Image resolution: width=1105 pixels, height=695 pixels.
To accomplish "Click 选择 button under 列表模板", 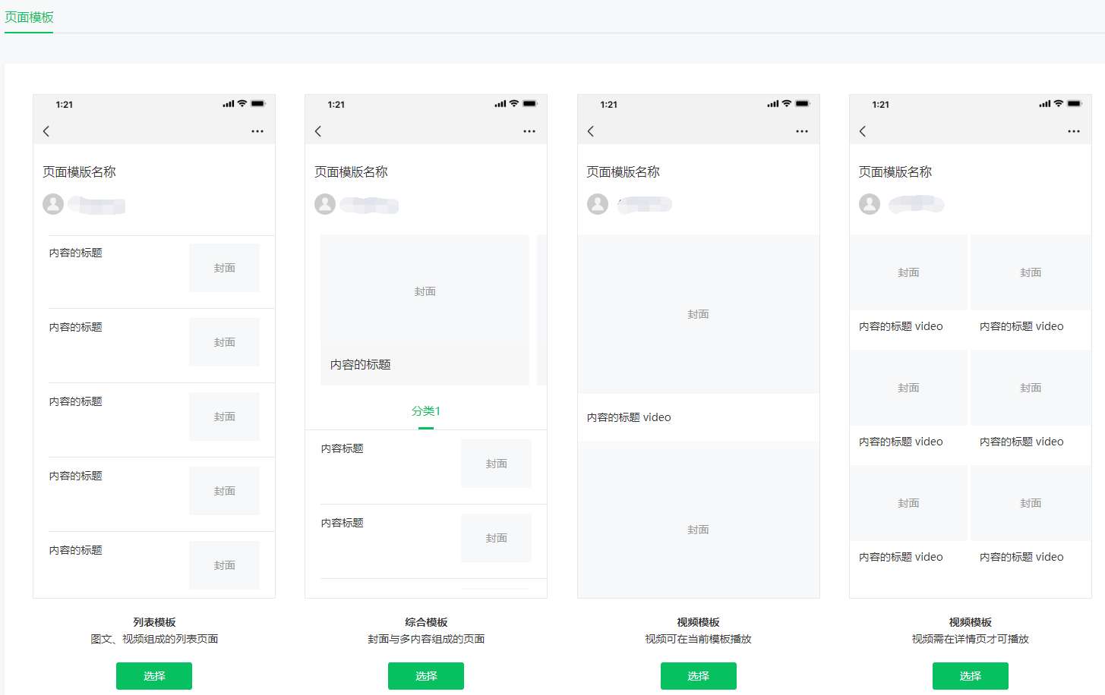I will coord(154,676).
